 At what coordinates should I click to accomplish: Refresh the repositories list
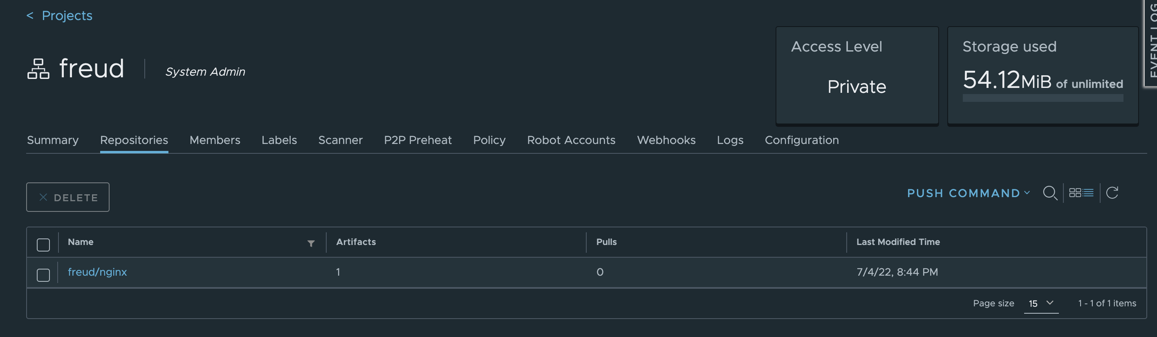[x=1112, y=193]
